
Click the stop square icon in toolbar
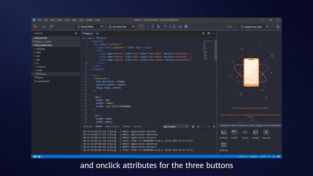[x=148, y=26]
